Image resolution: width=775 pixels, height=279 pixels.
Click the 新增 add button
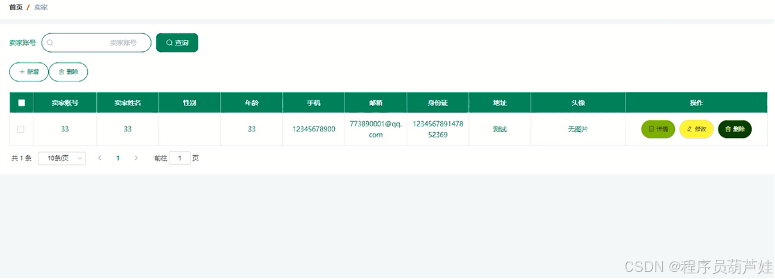point(29,72)
